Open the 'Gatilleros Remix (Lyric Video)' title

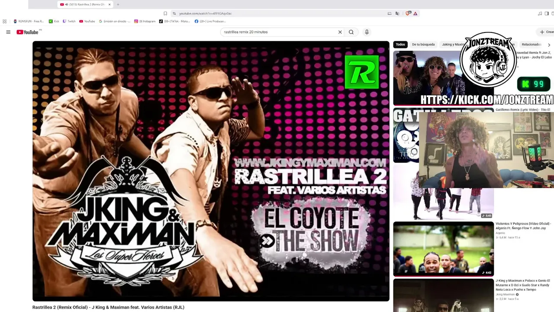(523, 110)
